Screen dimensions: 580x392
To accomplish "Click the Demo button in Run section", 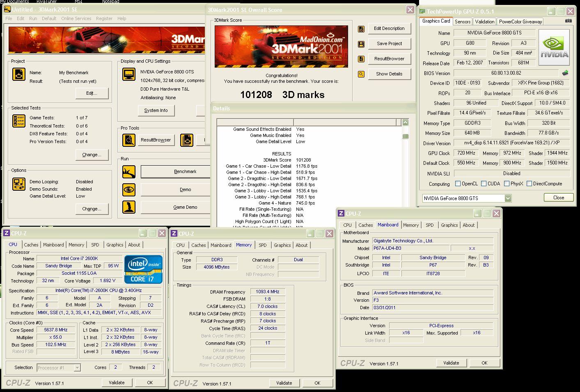I will (x=175, y=190).
